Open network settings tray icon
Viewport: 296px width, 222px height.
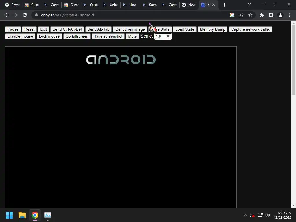pos(260,215)
